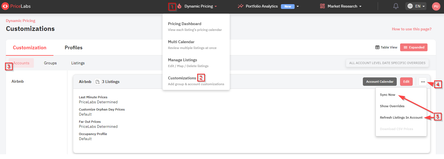Open the three-dots account options menu
444x159 pixels.
click(423, 82)
